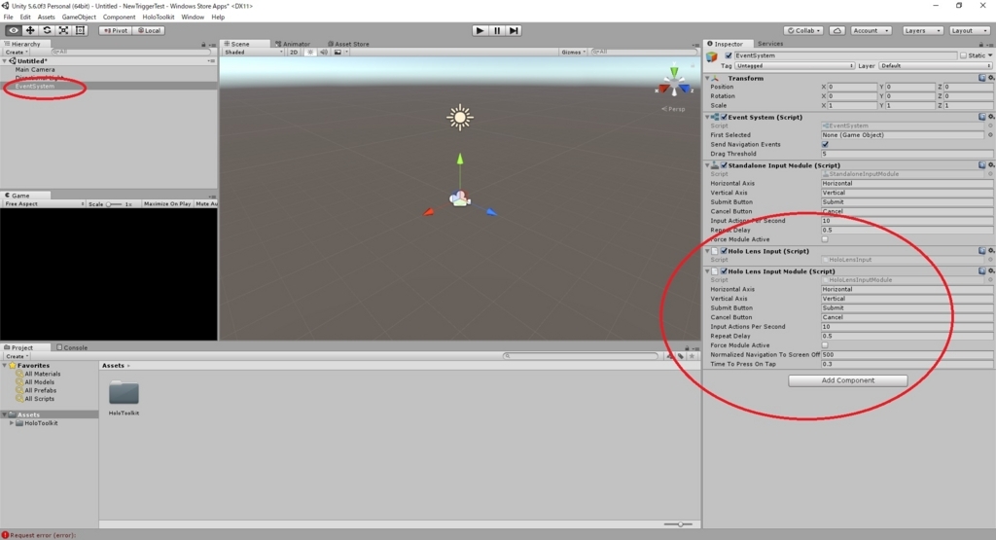
Task: Open the Layout dropdown
Action: coord(969,30)
